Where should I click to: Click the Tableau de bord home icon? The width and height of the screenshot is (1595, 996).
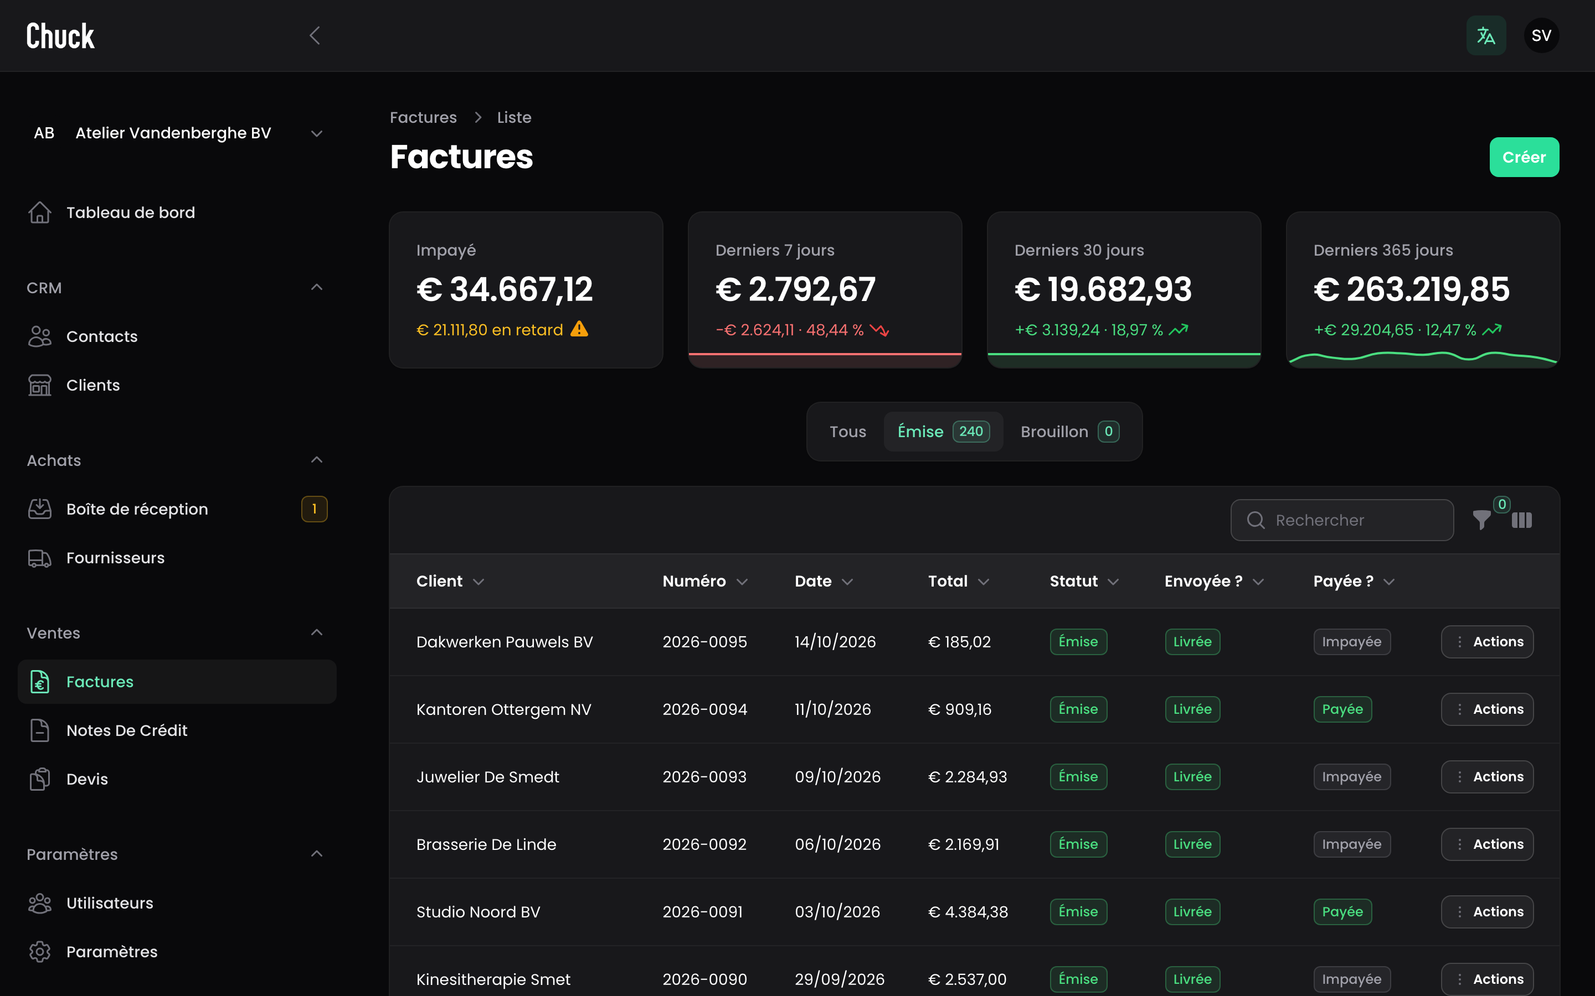39,213
